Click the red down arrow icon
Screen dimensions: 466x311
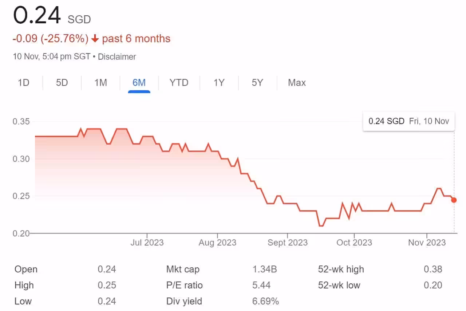coord(95,39)
